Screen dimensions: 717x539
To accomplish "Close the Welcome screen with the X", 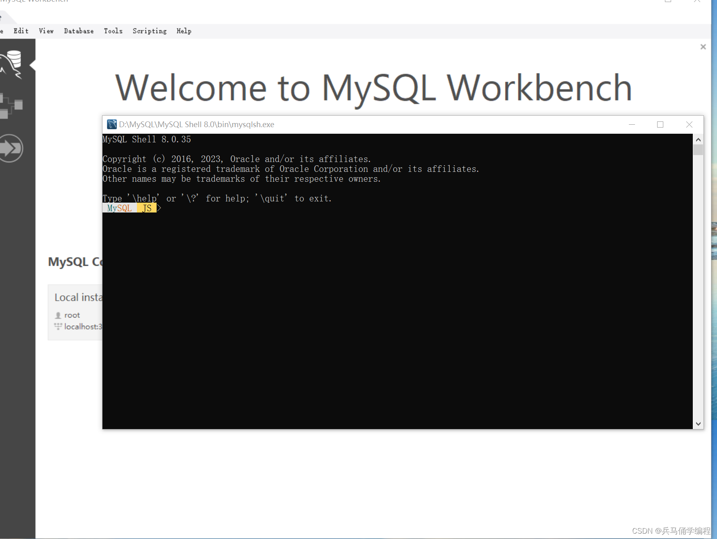I will (703, 47).
